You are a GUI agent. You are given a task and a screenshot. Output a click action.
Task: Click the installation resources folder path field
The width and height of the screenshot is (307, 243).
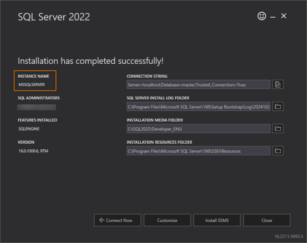(x=198, y=151)
